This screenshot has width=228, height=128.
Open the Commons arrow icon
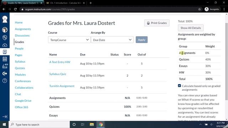coord(5,74)
